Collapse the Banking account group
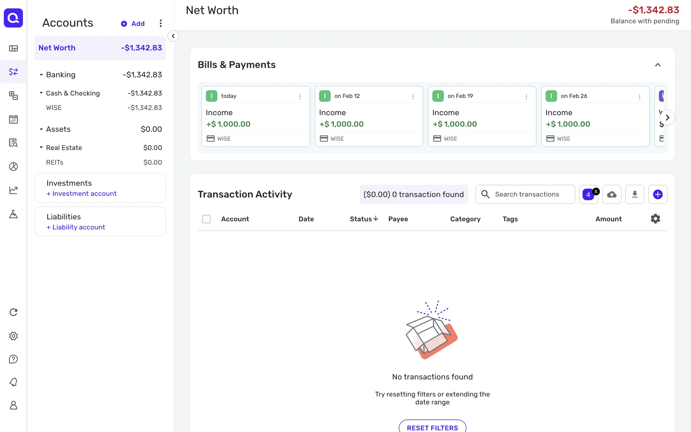The image size is (691, 432). coord(41,75)
